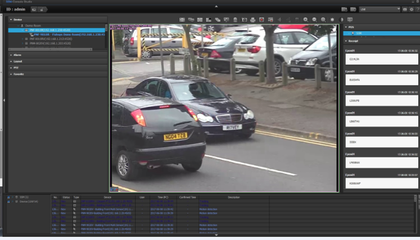Click the device tree horizontal scrollbar
Image resolution: width=420 pixels, height=240 pixels.
[50, 49]
